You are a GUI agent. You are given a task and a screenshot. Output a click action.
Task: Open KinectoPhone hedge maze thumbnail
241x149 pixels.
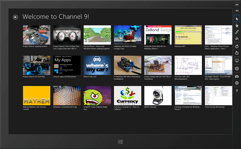tap(97, 35)
